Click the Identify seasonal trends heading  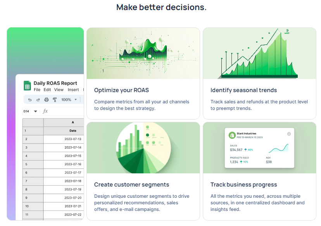(x=243, y=90)
